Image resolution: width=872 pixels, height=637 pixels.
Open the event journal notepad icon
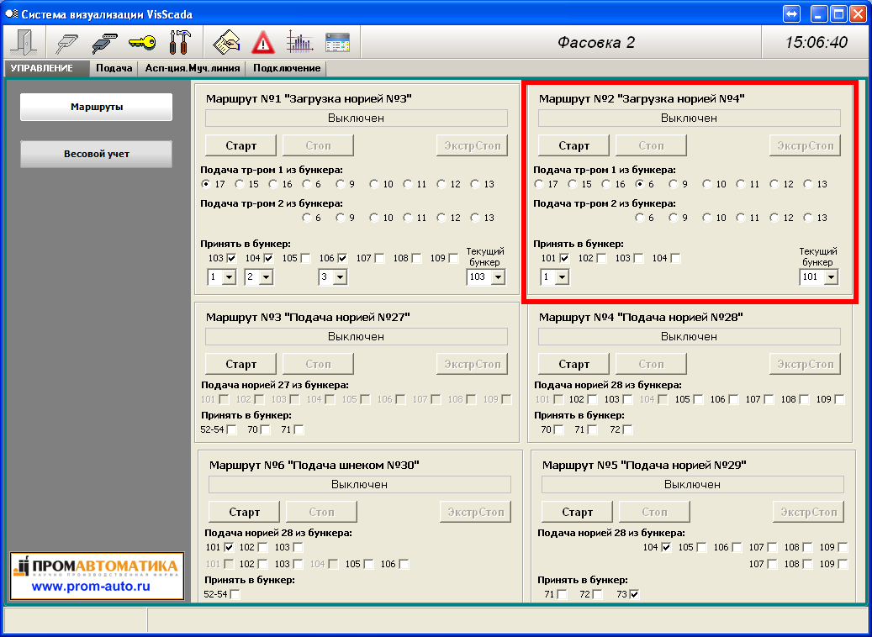click(x=226, y=41)
